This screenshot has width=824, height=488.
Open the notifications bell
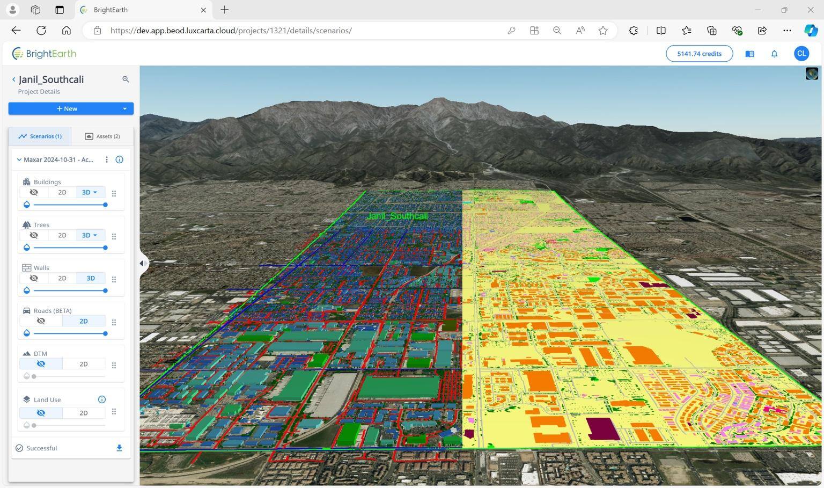pos(774,54)
